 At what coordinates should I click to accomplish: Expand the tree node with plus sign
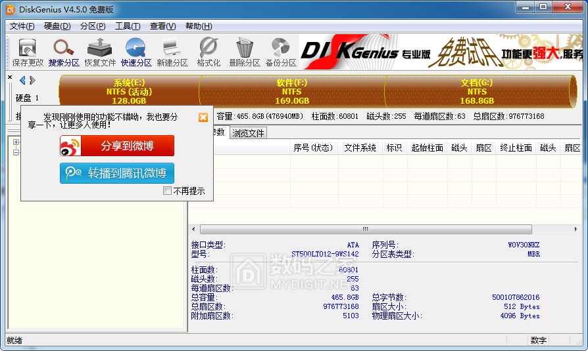point(16,142)
